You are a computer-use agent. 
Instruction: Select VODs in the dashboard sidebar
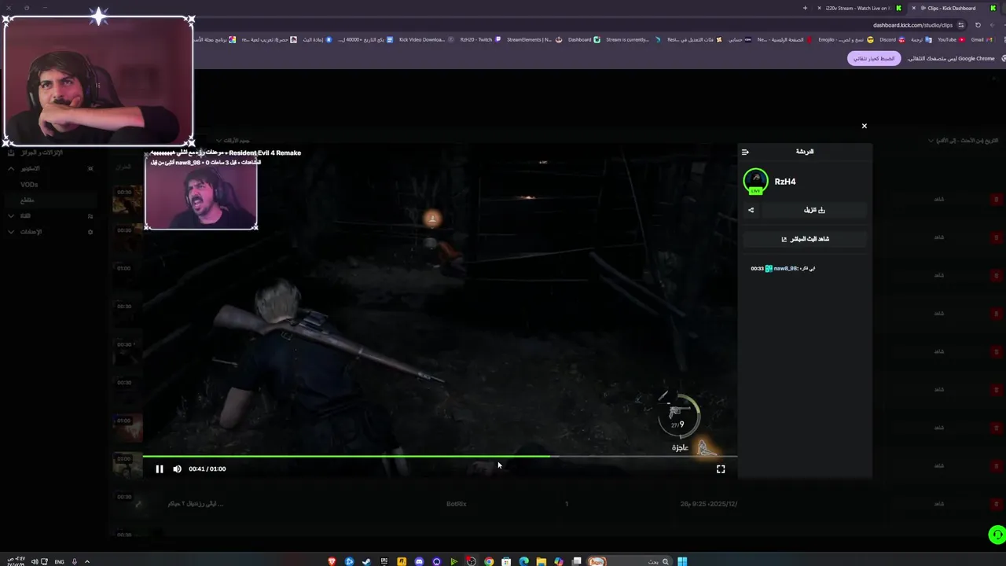(x=29, y=184)
